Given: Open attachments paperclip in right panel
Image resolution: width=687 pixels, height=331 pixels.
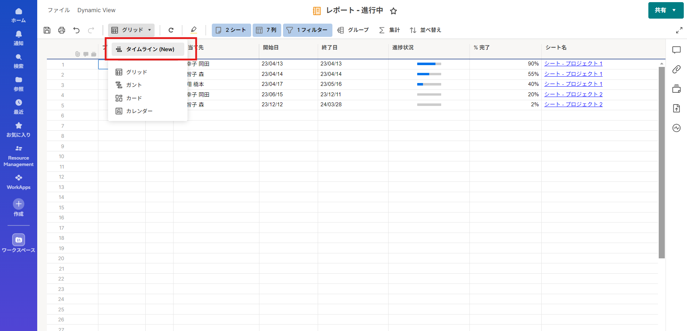Looking at the screenshot, I should 676,69.
